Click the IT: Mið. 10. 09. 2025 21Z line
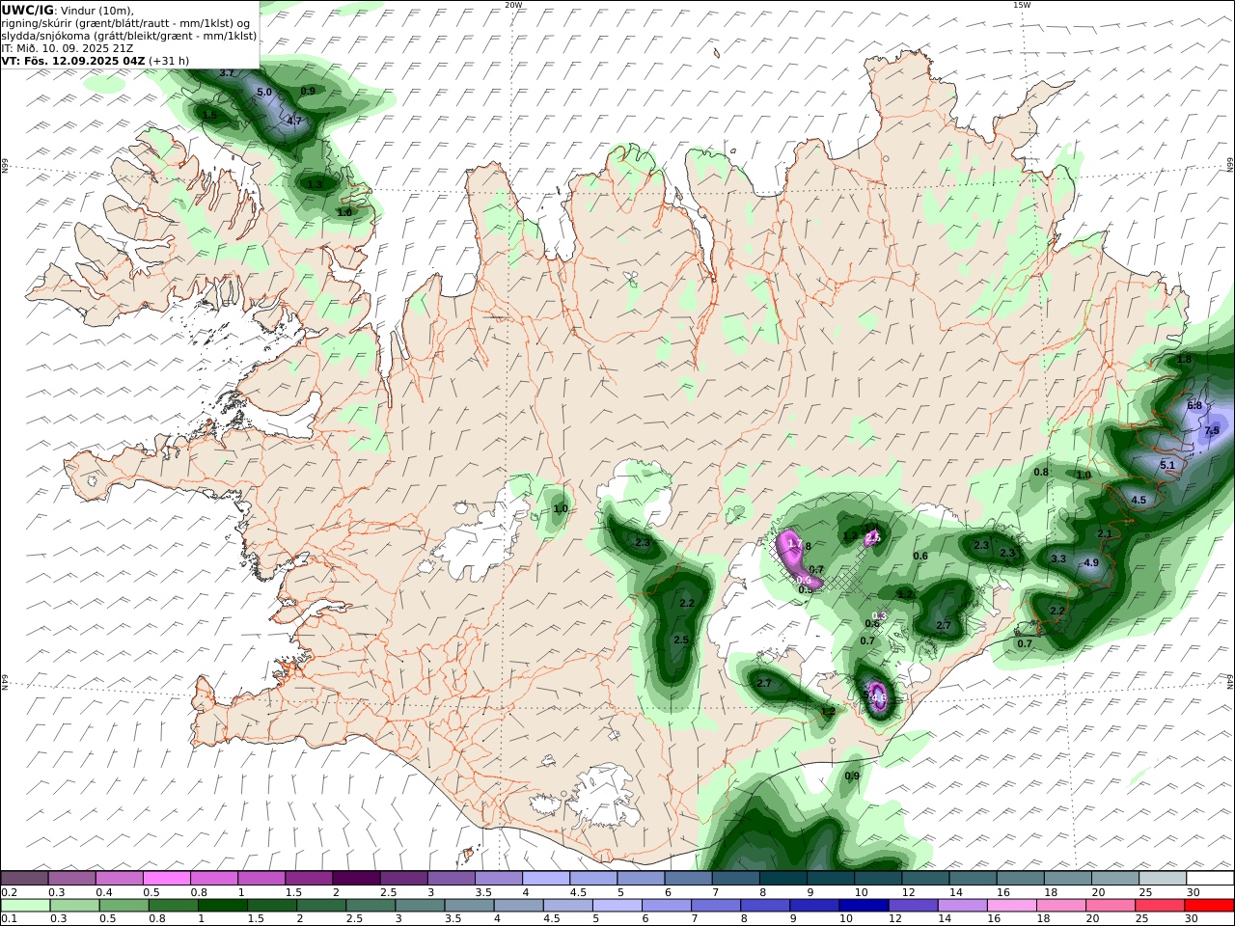This screenshot has height=926, width=1235. coord(68,48)
